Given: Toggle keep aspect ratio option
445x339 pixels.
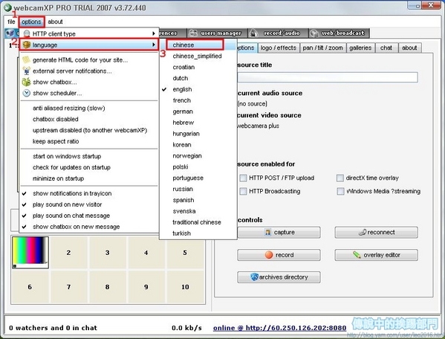Looking at the screenshot, I should pos(89,141).
